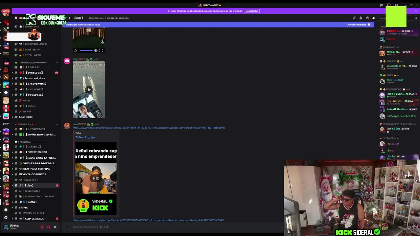Toggle headphone deafen in user panel
The width and height of the screenshot is (420, 236).
[49, 227]
